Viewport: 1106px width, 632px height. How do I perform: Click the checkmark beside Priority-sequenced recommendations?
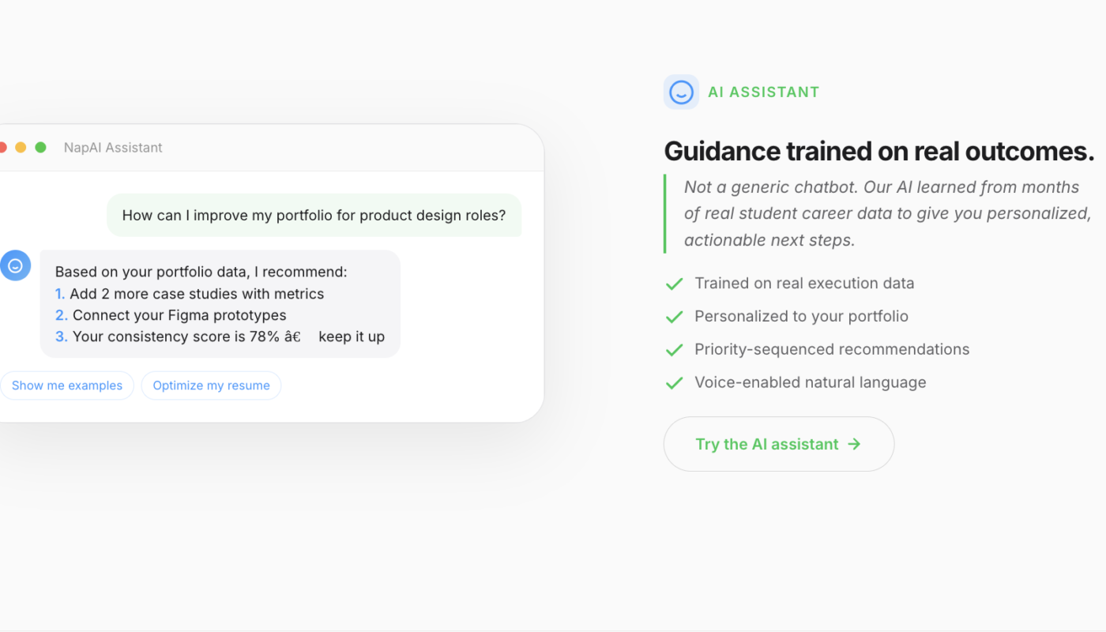point(674,350)
